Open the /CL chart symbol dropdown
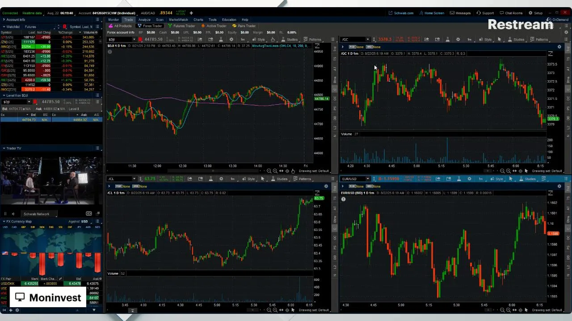 (134, 179)
